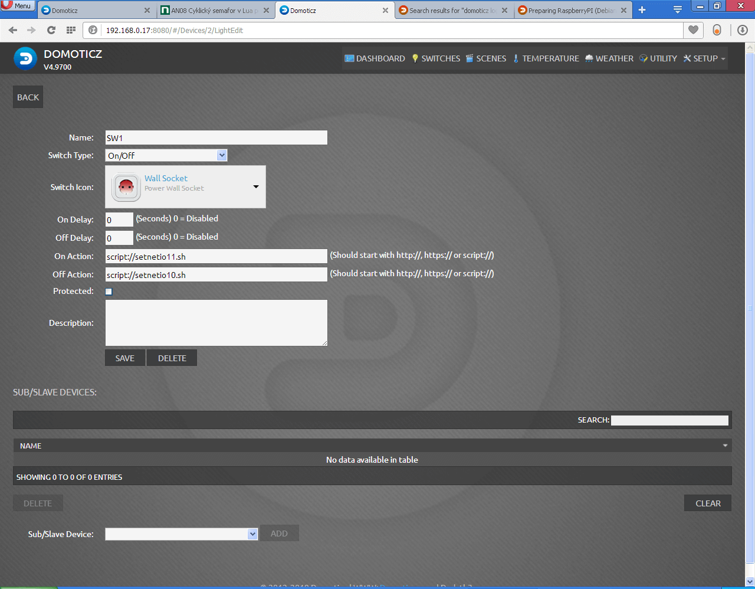Screen dimensions: 755x589
Task: Close the Search results tab
Action: (504, 11)
